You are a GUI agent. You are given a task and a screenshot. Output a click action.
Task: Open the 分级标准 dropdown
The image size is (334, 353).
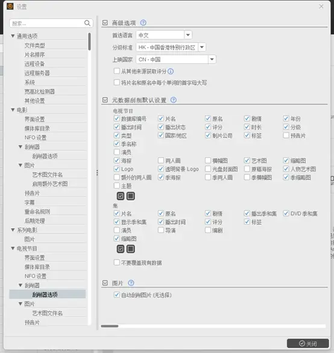pyautogui.click(x=202, y=47)
